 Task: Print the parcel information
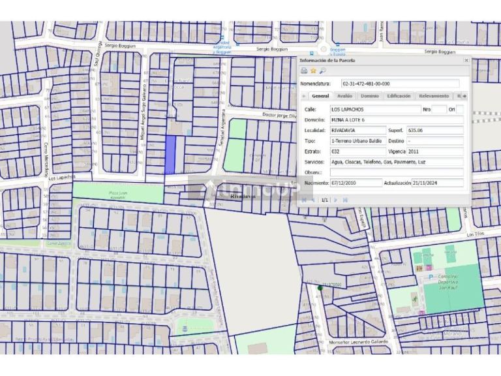click(x=304, y=70)
